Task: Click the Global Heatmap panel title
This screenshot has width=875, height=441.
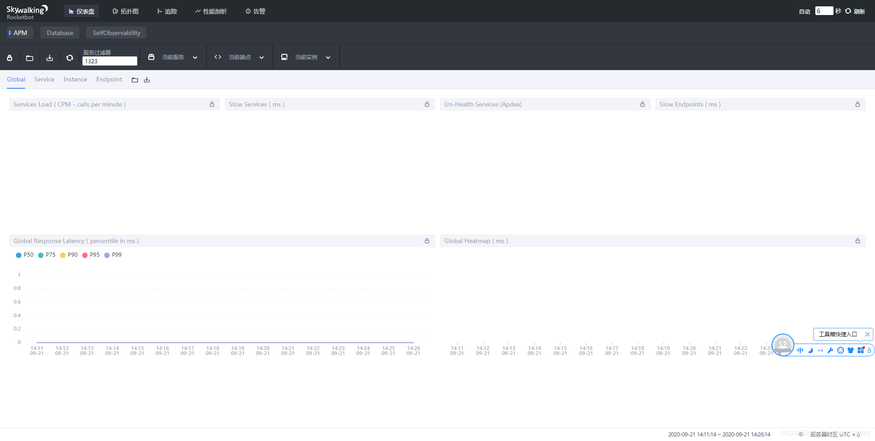Action: pyautogui.click(x=476, y=241)
